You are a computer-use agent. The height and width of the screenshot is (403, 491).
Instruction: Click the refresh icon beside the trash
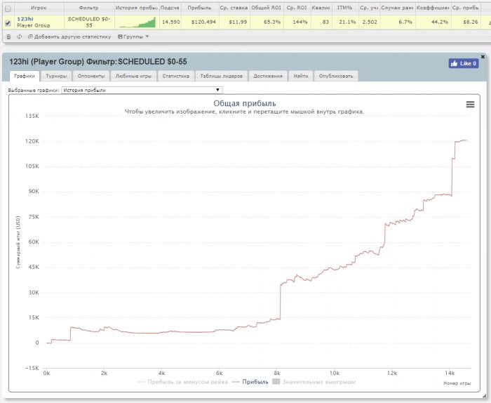click(x=19, y=36)
